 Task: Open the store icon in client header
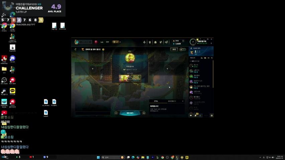[x=166, y=42]
